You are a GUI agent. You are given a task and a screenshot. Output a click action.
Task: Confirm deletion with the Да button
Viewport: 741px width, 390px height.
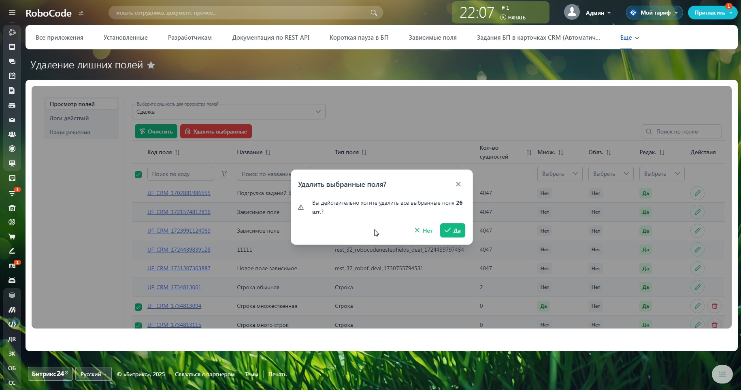(x=453, y=231)
